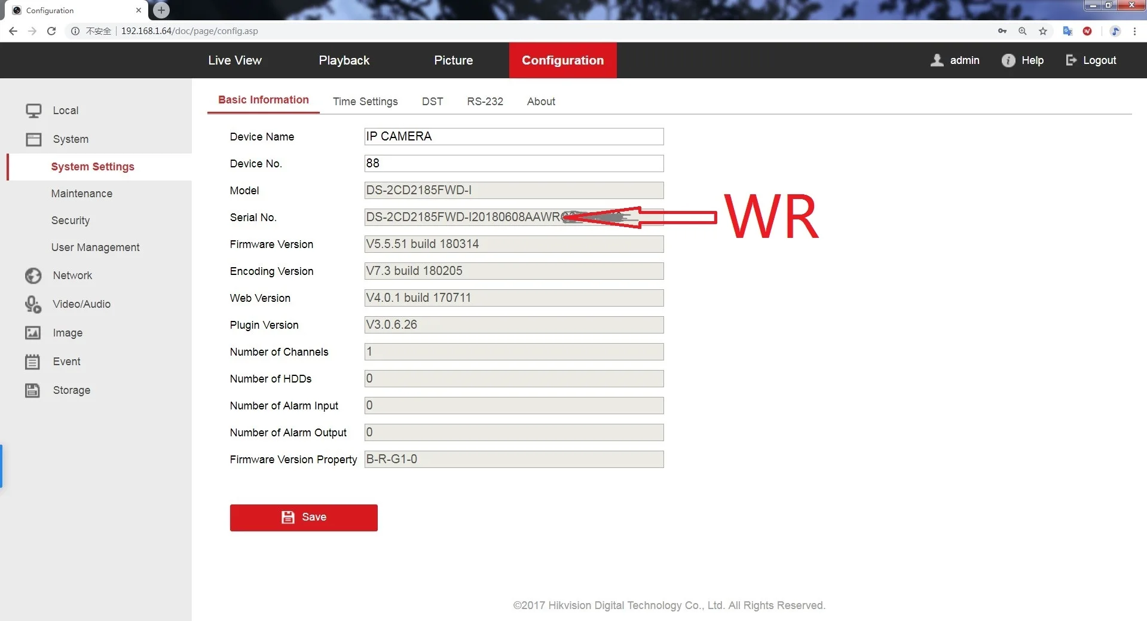
Task: Open User Management in sidebar
Action: [96, 247]
